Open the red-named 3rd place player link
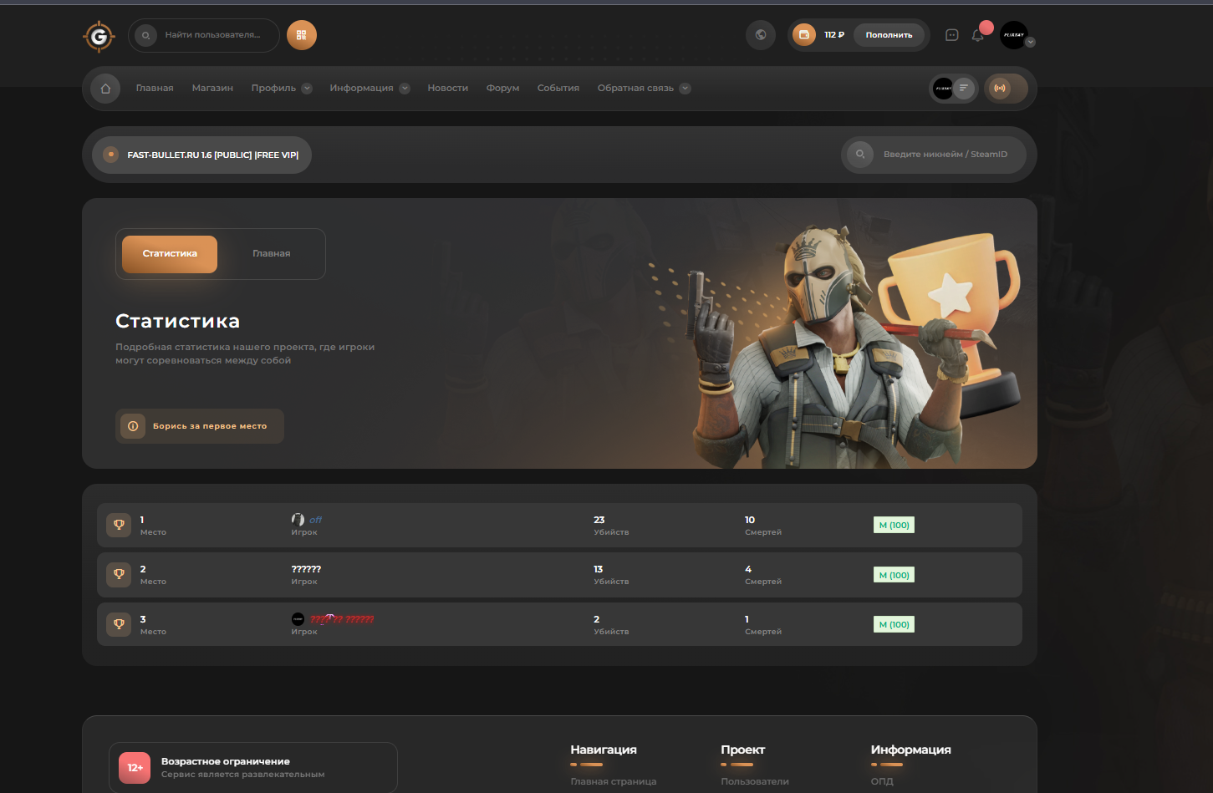1213x793 pixels. (342, 619)
